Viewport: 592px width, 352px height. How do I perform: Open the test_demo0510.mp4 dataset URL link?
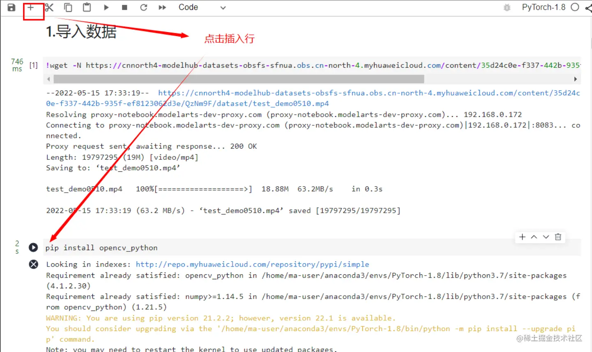pyautogui.click(x=313, y=98)
